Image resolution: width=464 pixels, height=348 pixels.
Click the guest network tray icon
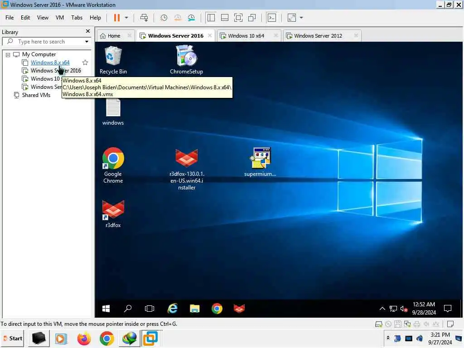(x=393, y=309)
